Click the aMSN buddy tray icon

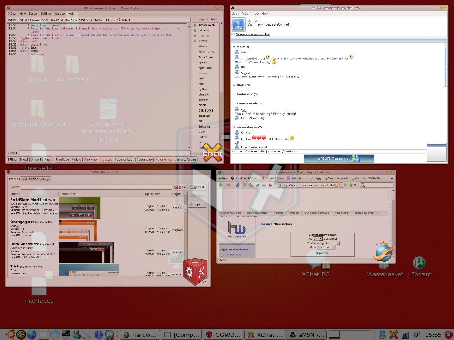382,335
